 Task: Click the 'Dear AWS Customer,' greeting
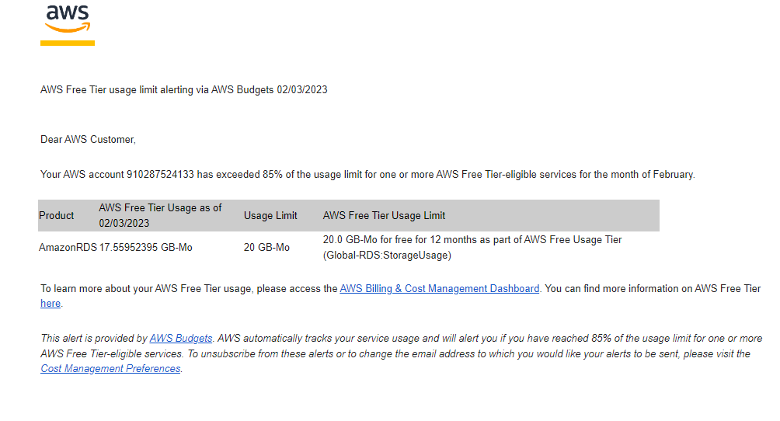click(88, 140)
